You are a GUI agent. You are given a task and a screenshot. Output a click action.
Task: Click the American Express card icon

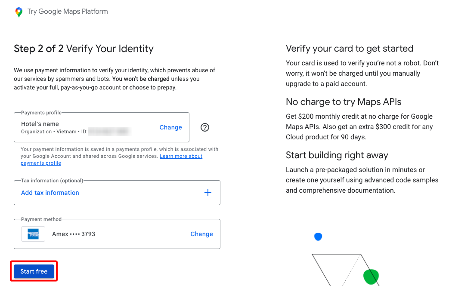click(33, 234)
